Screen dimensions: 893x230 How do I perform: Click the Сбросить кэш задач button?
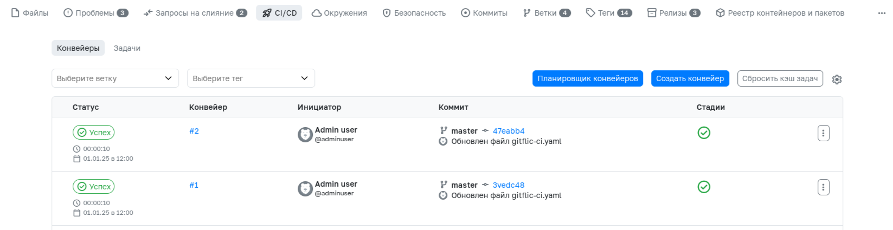tap(780, 78)
